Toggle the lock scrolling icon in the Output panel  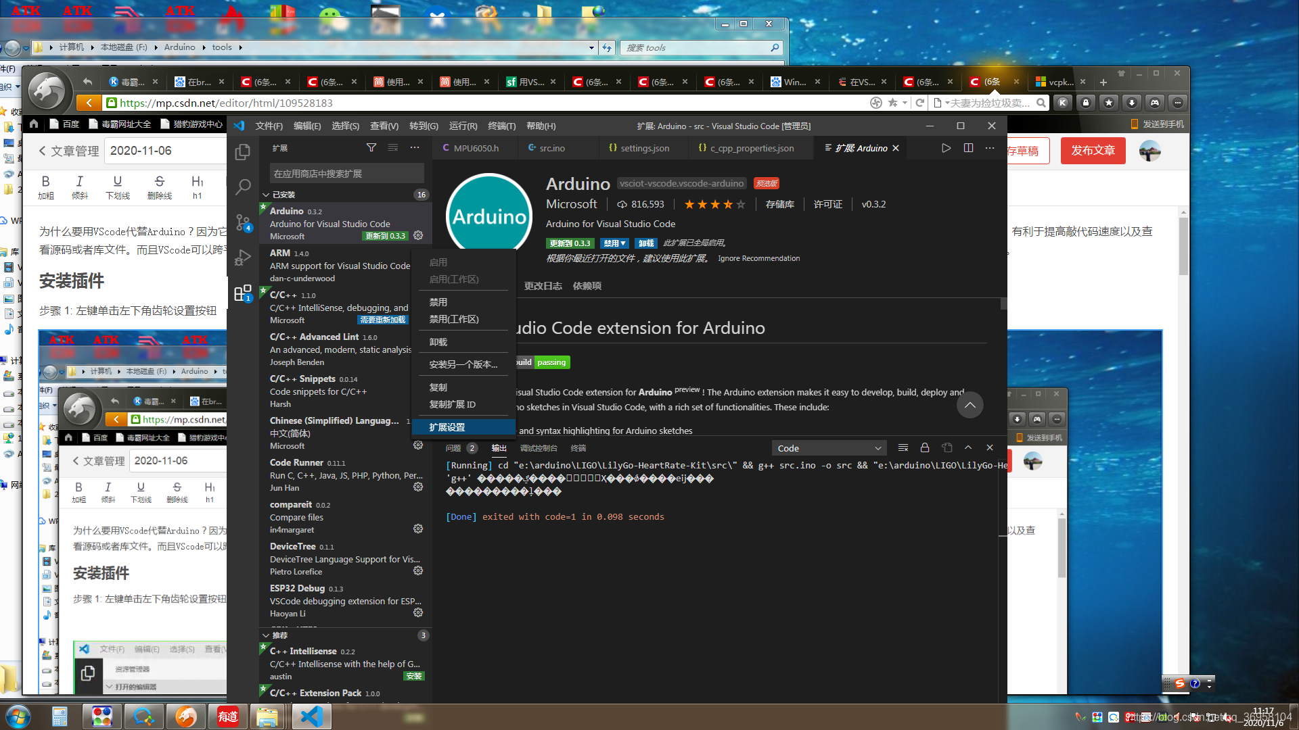925,447
